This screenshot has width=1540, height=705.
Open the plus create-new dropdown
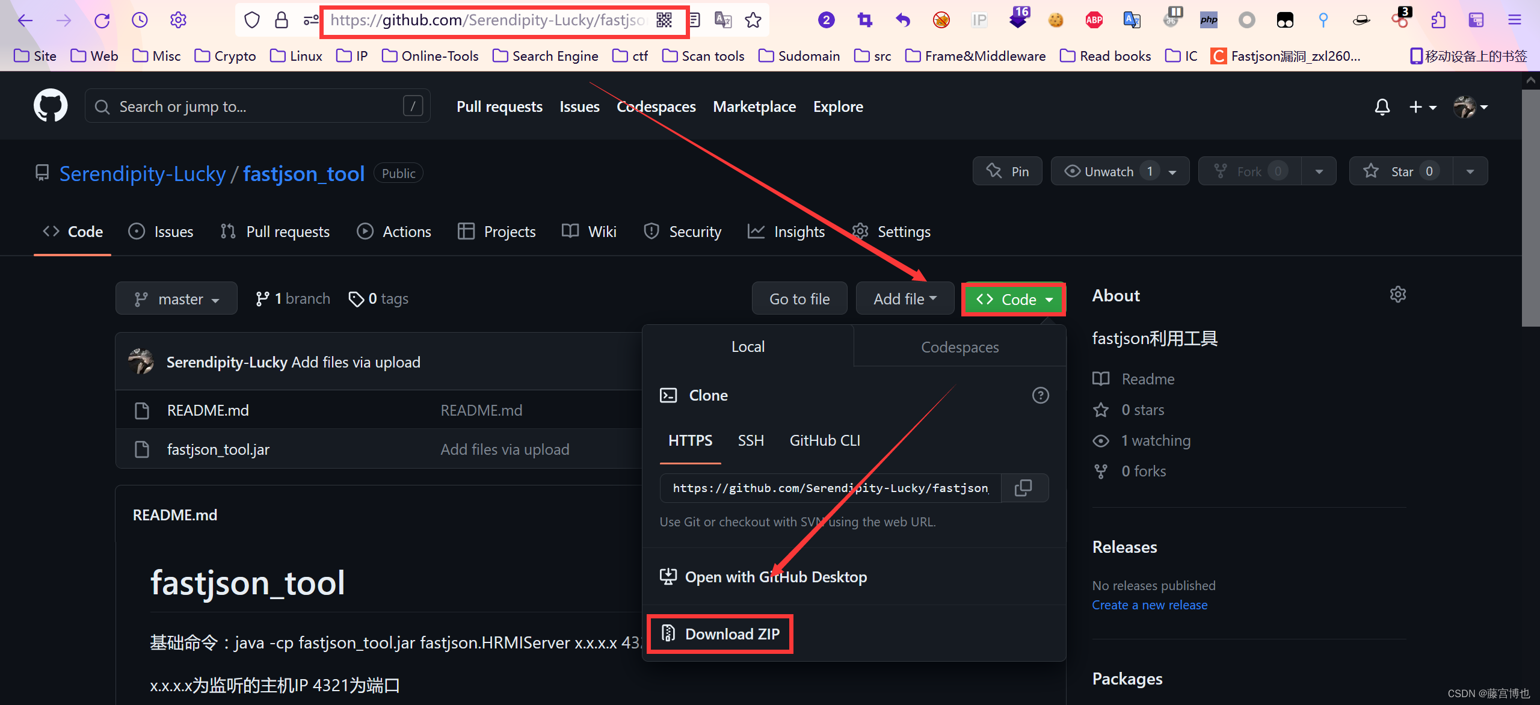pos(1422,107)
